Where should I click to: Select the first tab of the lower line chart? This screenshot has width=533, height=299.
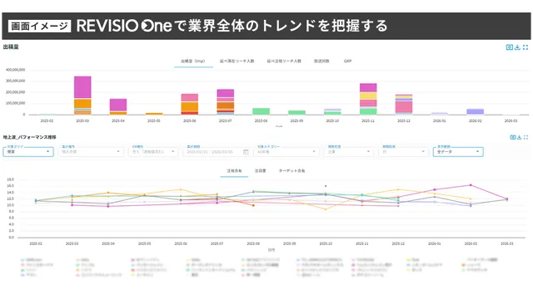click(234, 171)
